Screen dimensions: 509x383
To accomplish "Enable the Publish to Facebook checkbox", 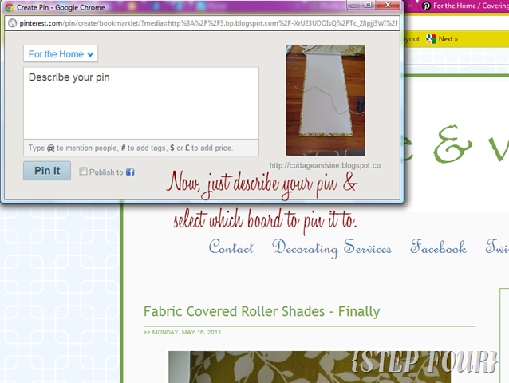I will [83, 171].
